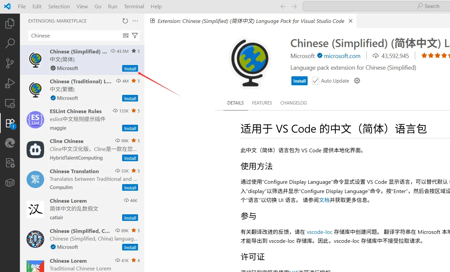The height and width of the screenshot is (272, 450).
Task: Select the ESLint Chinese Rules title
Action: [x=76, y=111]
